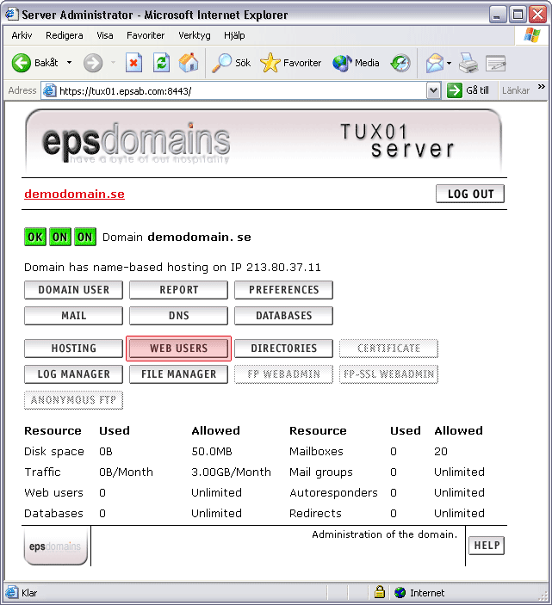Image resolution: width=552 pixels, height=605 pixels.
Task: Toggle the second green ON indicator
Action: (84, 237)
